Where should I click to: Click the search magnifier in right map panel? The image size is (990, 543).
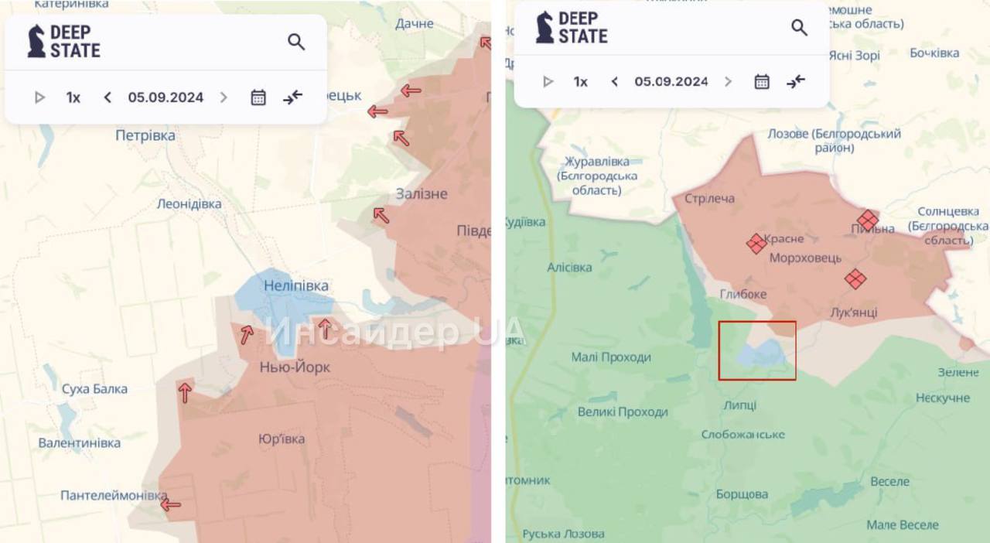(x=799, y=28)
